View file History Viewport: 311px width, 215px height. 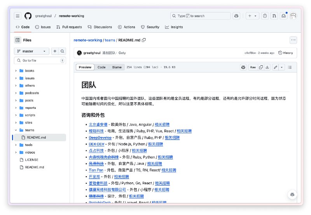(x=286, y=53)
